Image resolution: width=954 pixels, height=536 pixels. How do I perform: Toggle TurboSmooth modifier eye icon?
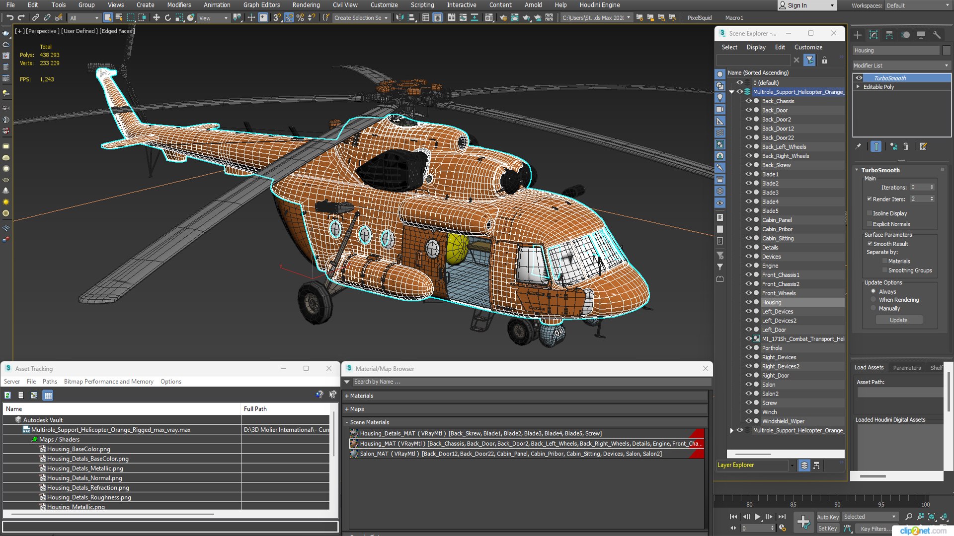[859, 78]
